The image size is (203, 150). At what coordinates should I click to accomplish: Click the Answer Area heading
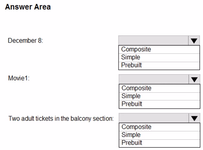point(28,7)
